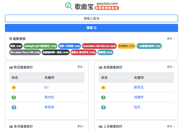Click 关键词 column header in 本周搜索排行 table
The width and height of the screenshot is (181, 130).
coord(139,78)
